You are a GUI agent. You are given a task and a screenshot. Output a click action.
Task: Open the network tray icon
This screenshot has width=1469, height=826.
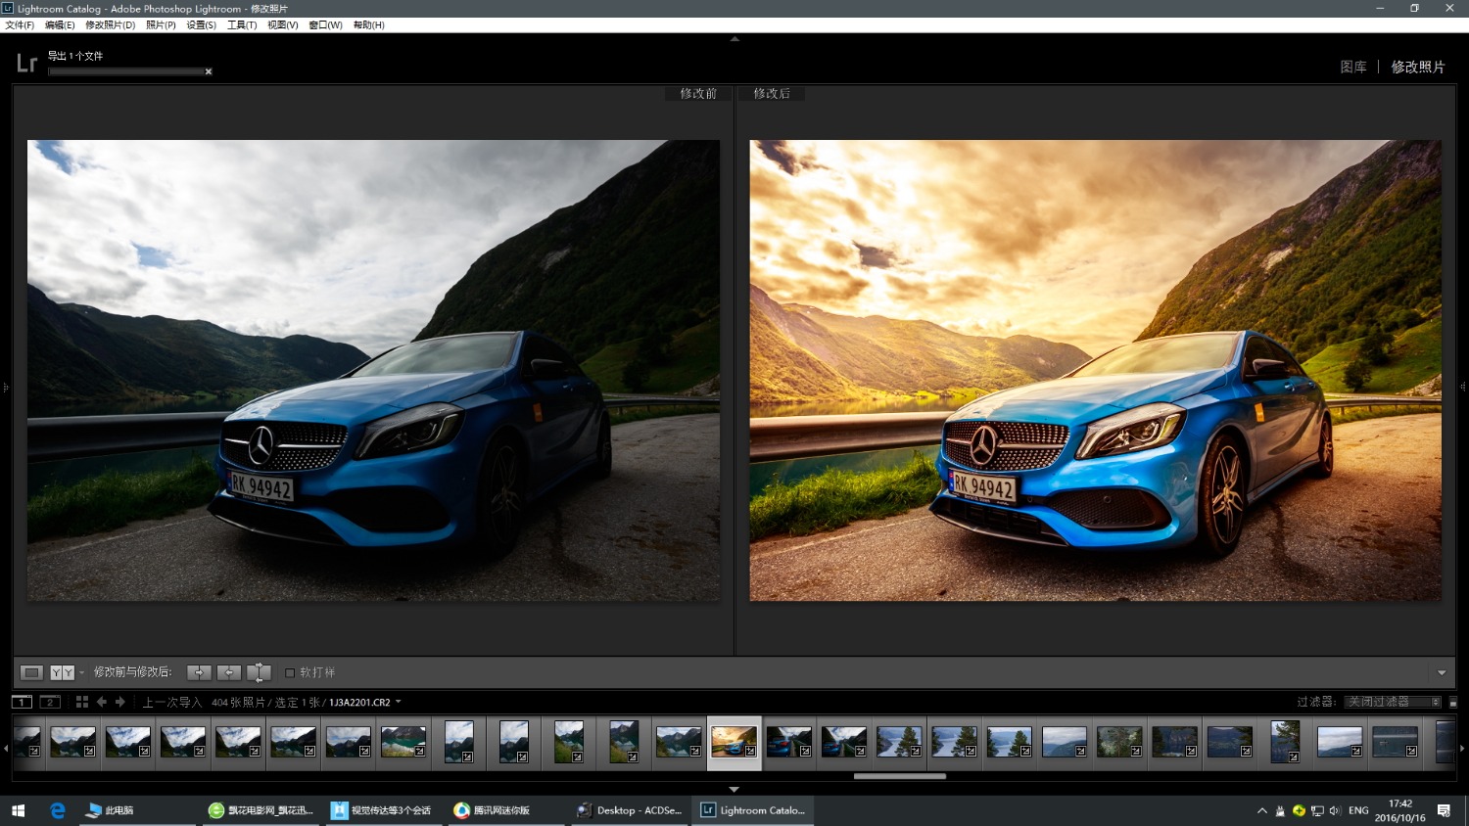(1317, 810)
